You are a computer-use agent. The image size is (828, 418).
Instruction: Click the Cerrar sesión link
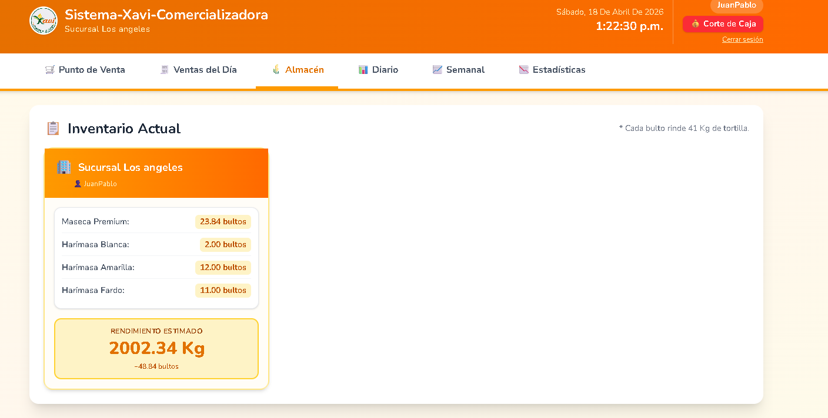pyautogui.click(x=742, y=39)
